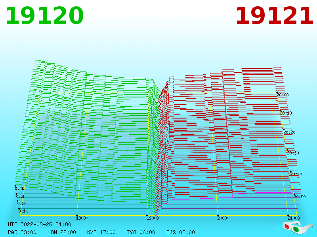Screen dimensions: 317x237
Task: Click the 18000 price axis label
Action: coord(82,218)
